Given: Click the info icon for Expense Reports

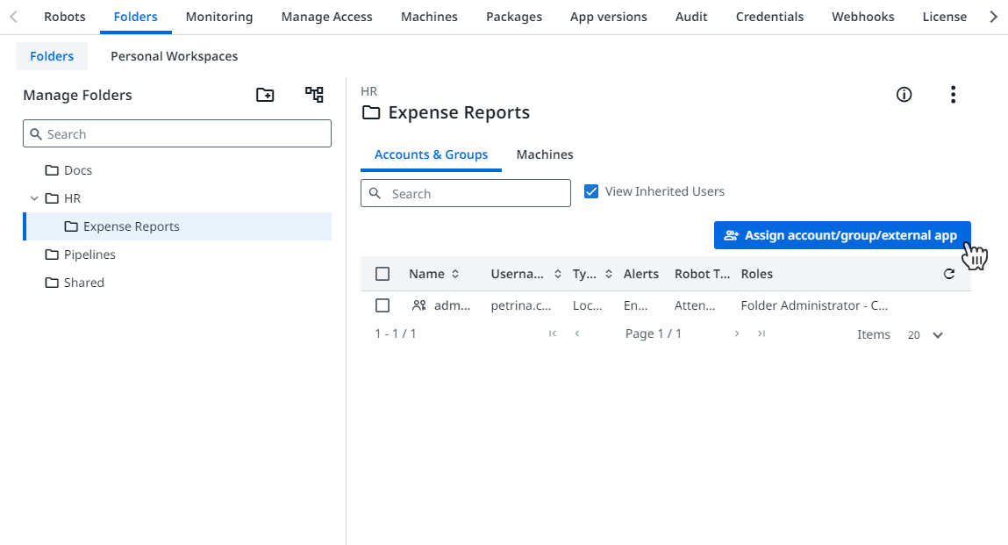Looking at the screenshot, I should [904, 95].
